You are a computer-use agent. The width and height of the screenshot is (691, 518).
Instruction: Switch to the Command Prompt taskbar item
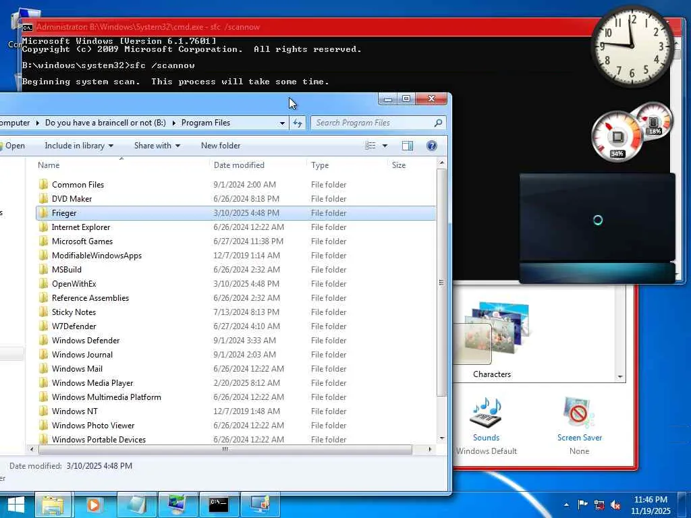(219, 505)
